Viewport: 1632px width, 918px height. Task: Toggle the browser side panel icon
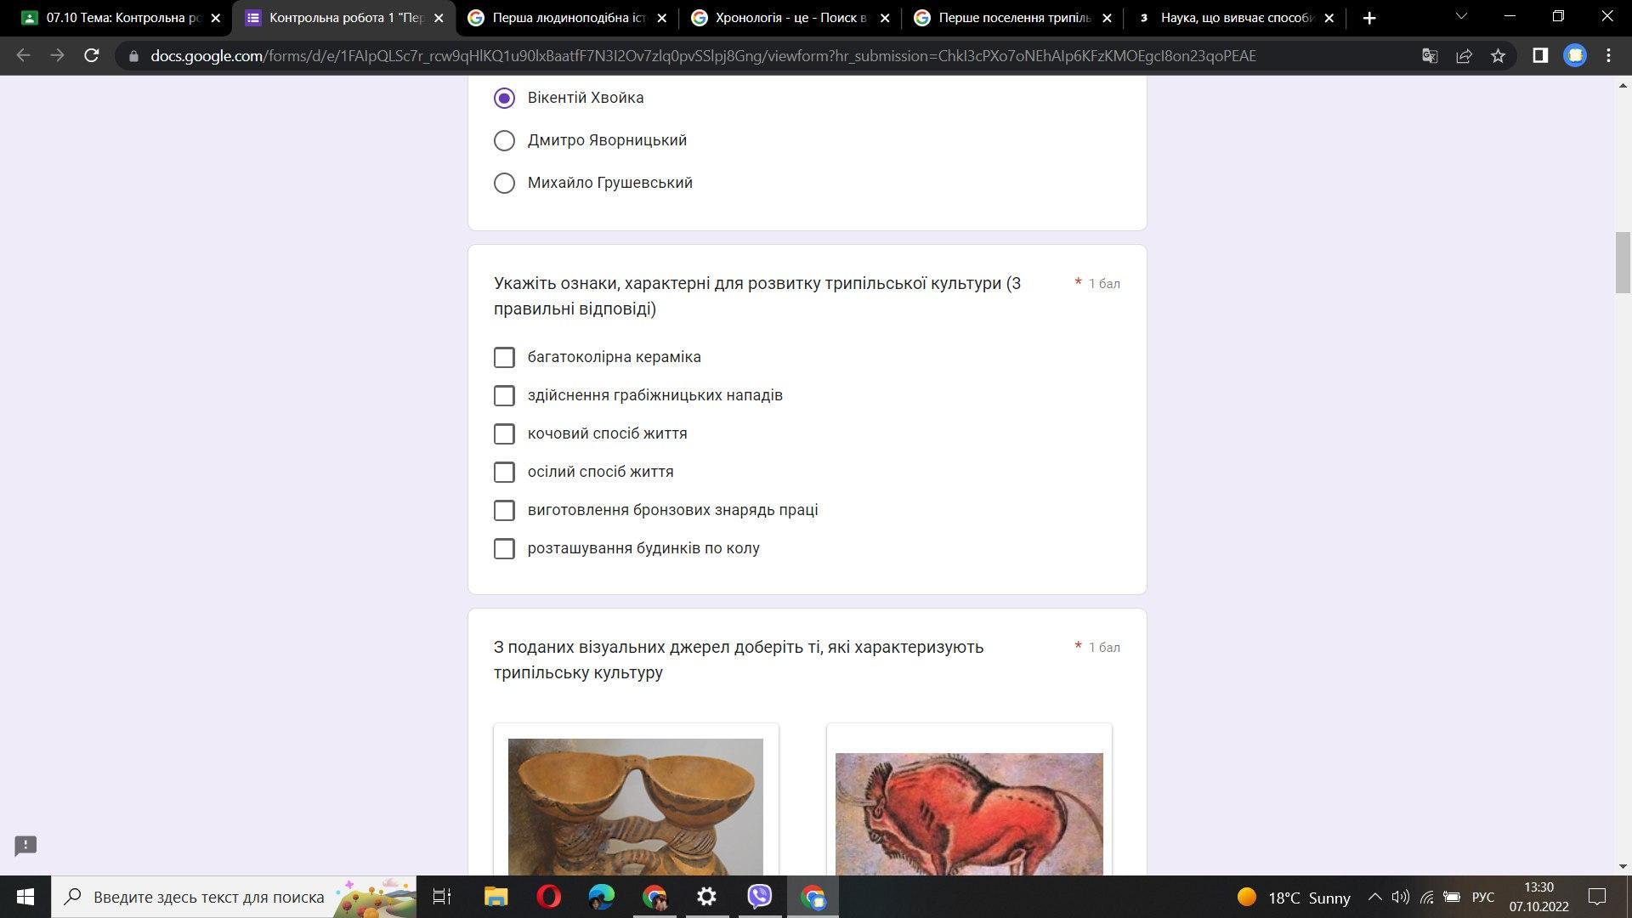(x=1539, y=56)
